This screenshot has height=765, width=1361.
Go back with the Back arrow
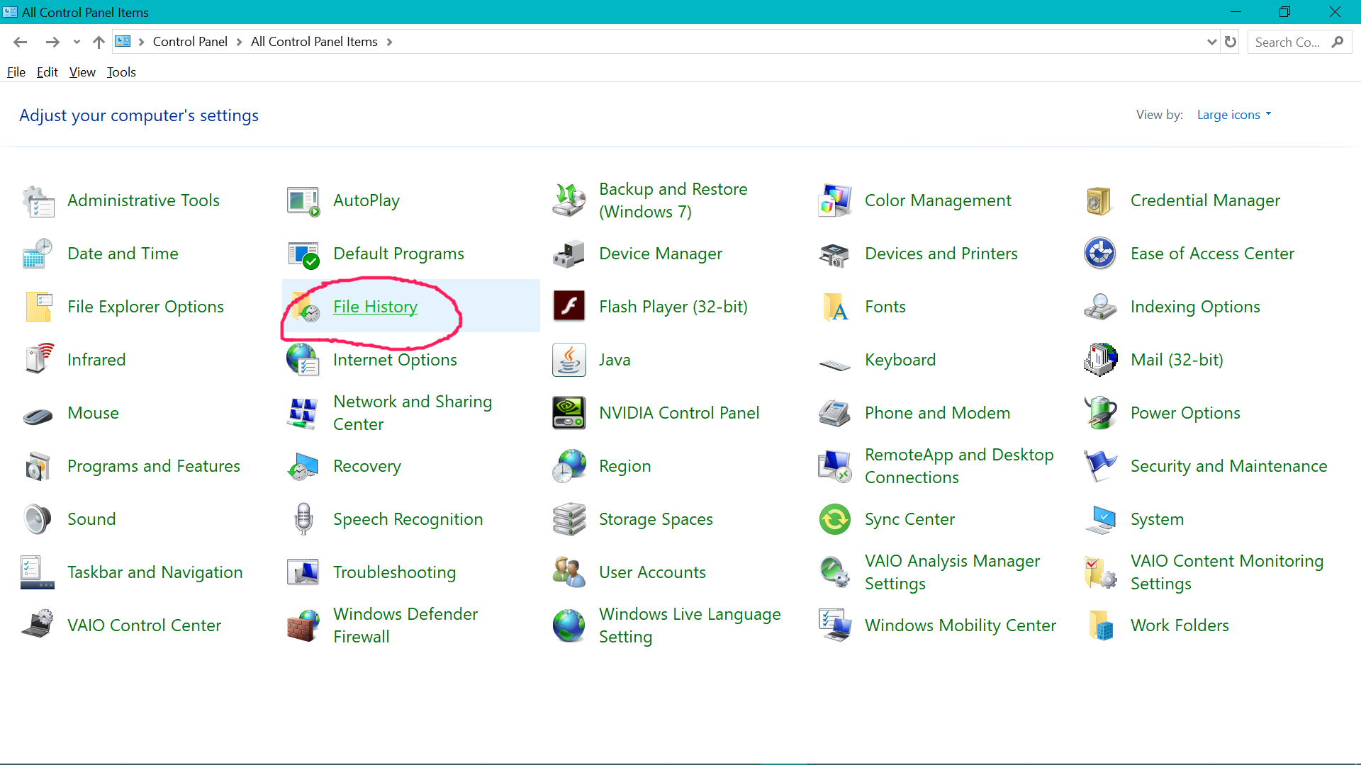point(21,42)
